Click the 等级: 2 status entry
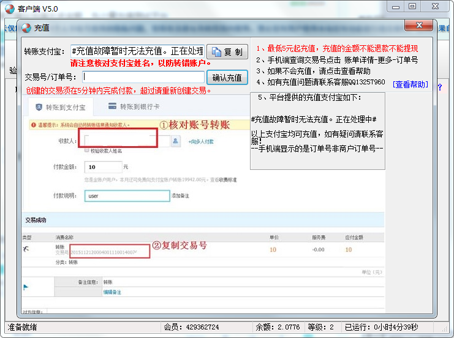454x338 pixels. pos(320,327)
